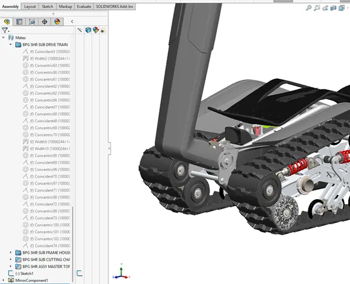Image resolution: width=350 pixels, height=284 pixels.
Task: Click the panel collapse handle at viewport edge
Action: [109, 149]
